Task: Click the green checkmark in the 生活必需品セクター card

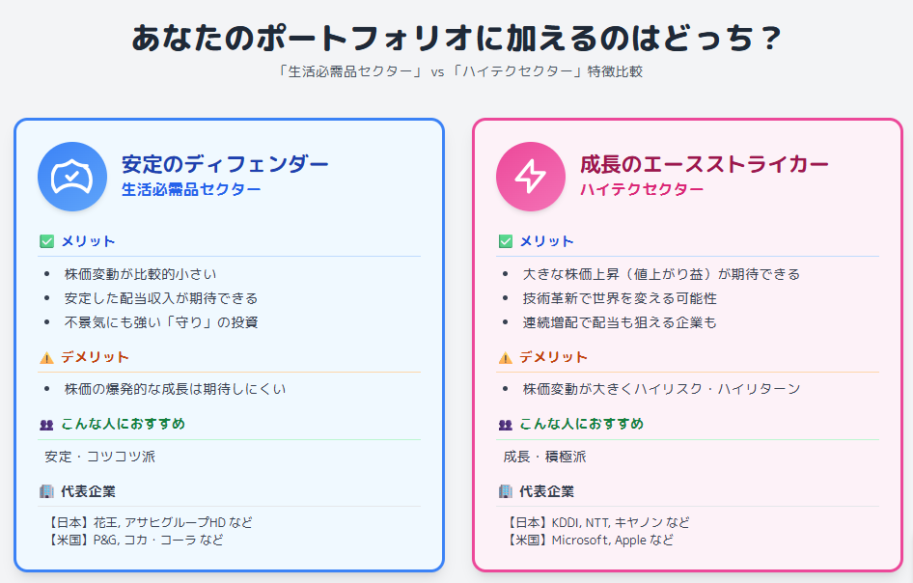Action: 46,241
